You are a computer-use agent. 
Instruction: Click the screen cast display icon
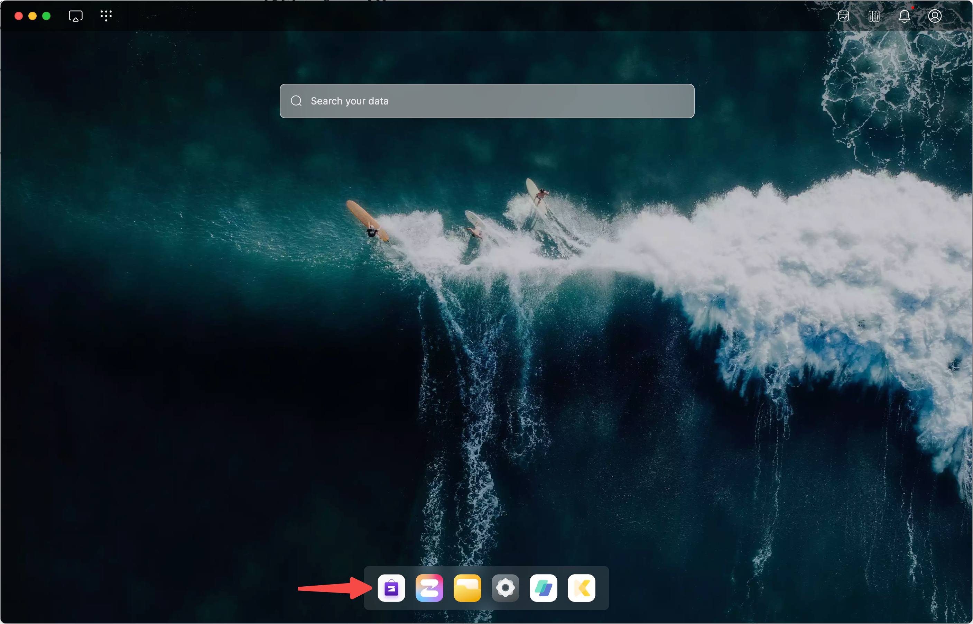tap(76, 16)
